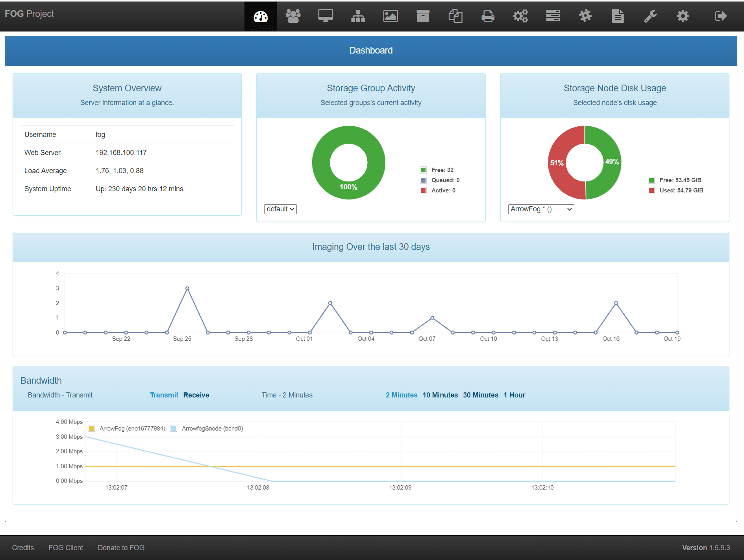
Task: Switch bandwidth graph to Receive
Action: click(196, 395)
